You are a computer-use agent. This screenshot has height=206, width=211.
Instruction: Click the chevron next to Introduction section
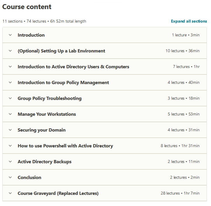coord(10,35)
